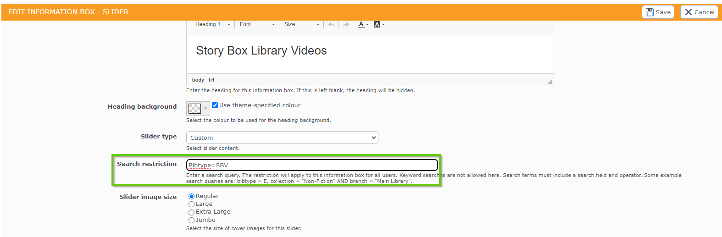Open the Slider type Custom dropdown
722x237 pixels.
click(282, 138)
